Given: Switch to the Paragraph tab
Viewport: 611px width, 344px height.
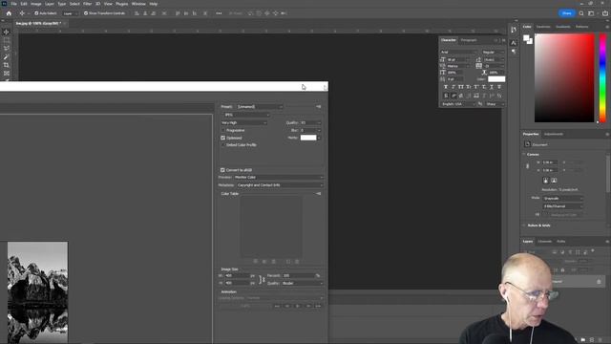Looking at the screenshot, I should pyautogui.click(x=469, y=40).
